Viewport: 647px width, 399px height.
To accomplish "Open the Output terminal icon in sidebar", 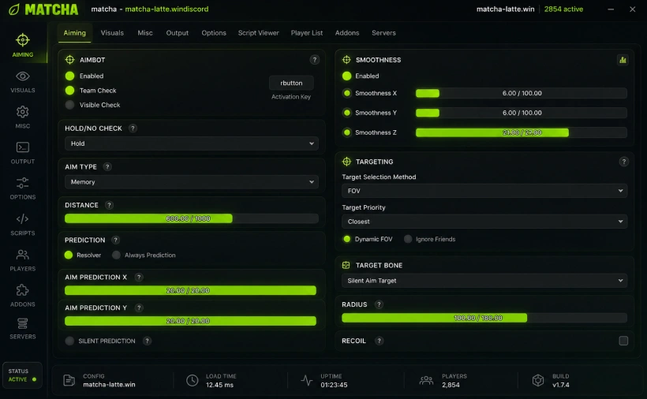I will point(23,147).
